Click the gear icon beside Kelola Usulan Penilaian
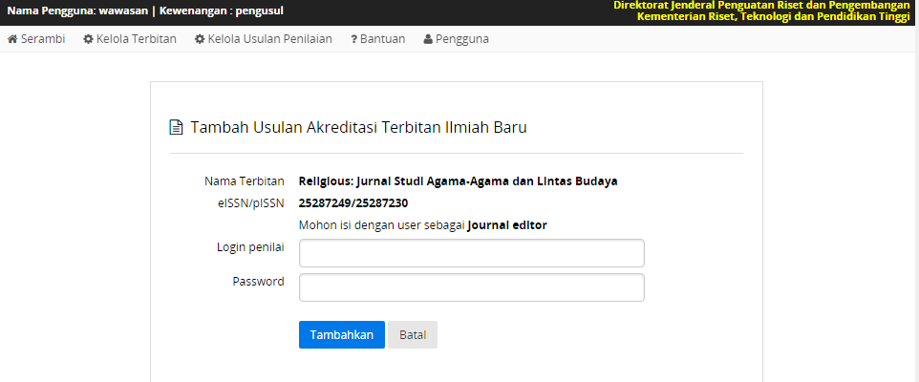Viewport: 919px width, 382px height. click(x=200, y=39)
